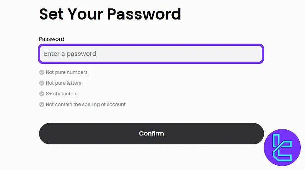Click the check icon beside '8+ characters'
The height and width of the screenshot is (170, 305).
point(42,94)
